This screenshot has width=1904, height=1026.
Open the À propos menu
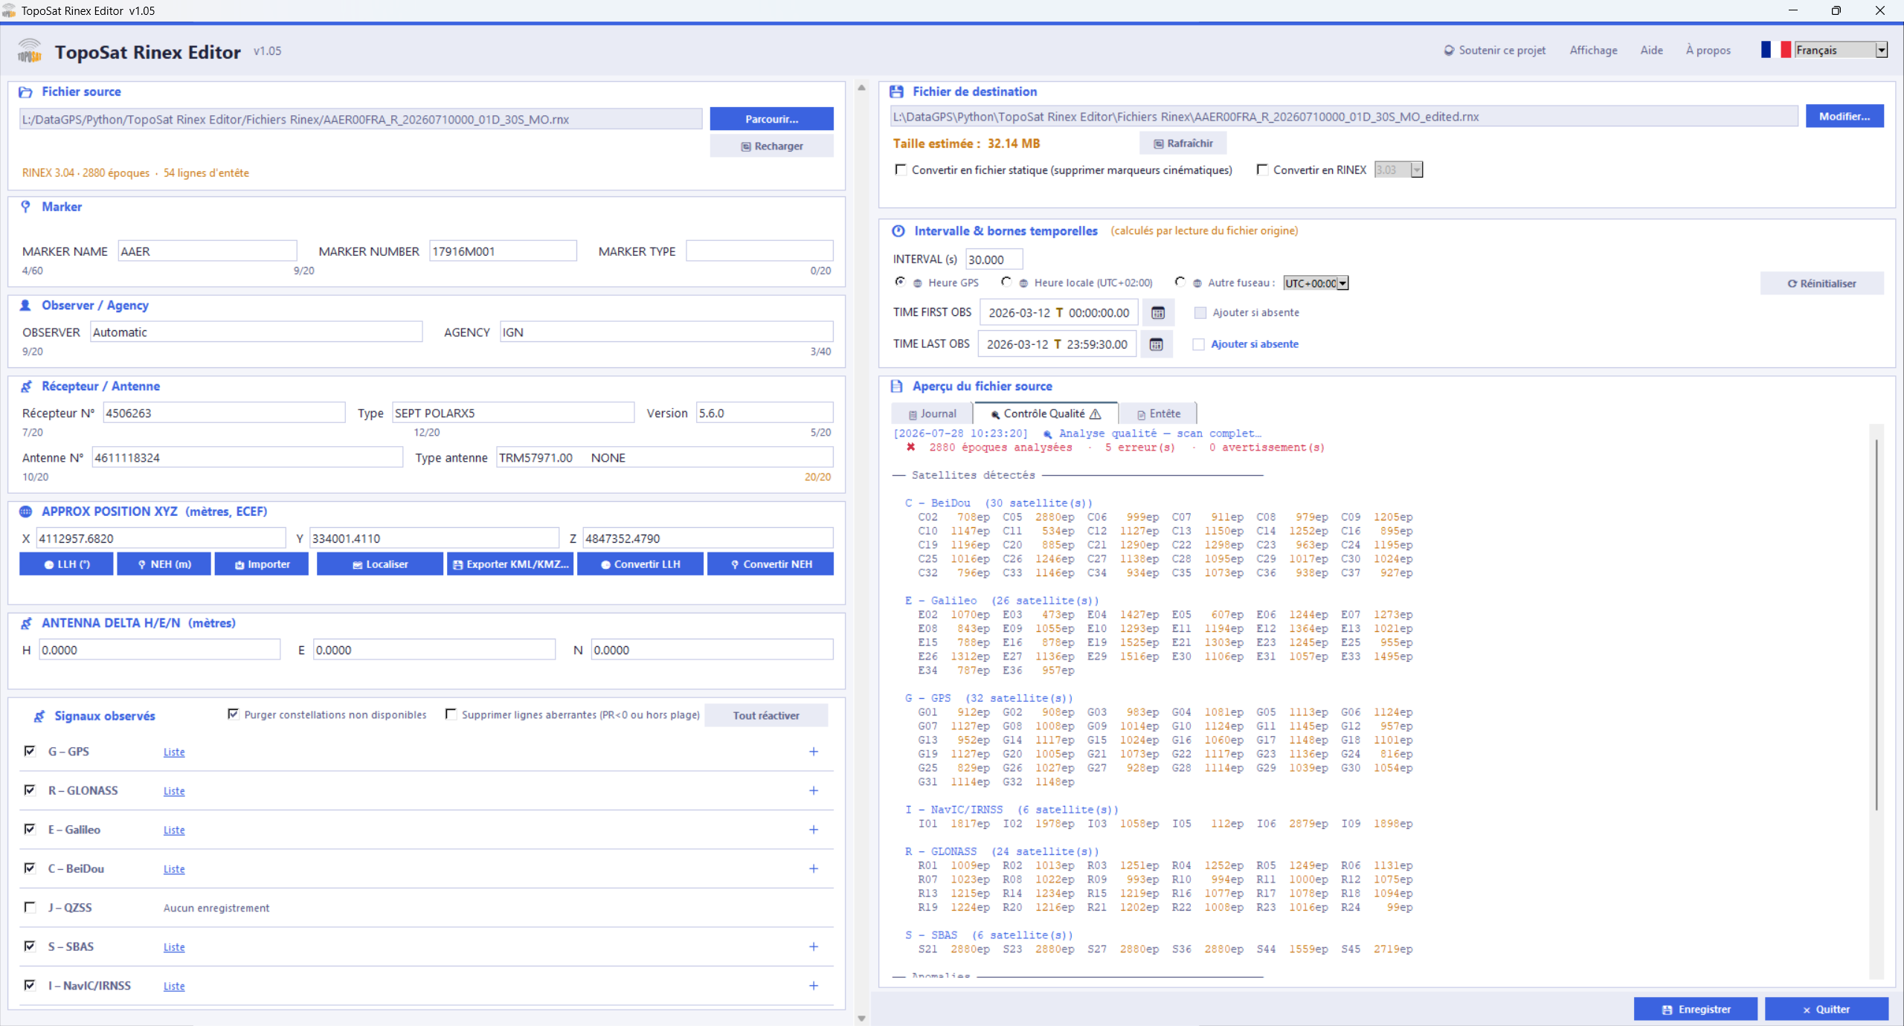1708,51
